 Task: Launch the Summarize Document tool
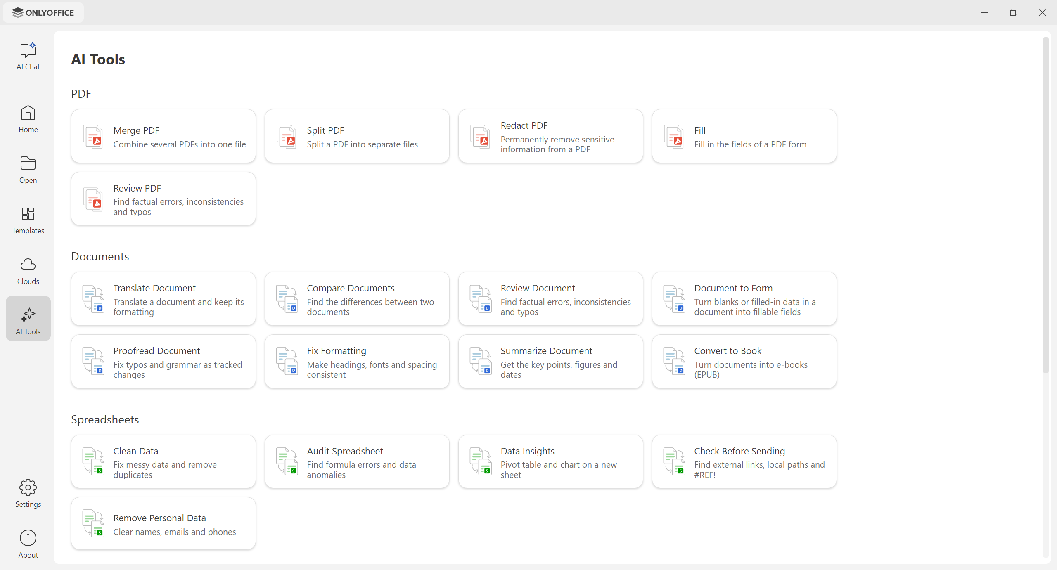coord(550,362)
